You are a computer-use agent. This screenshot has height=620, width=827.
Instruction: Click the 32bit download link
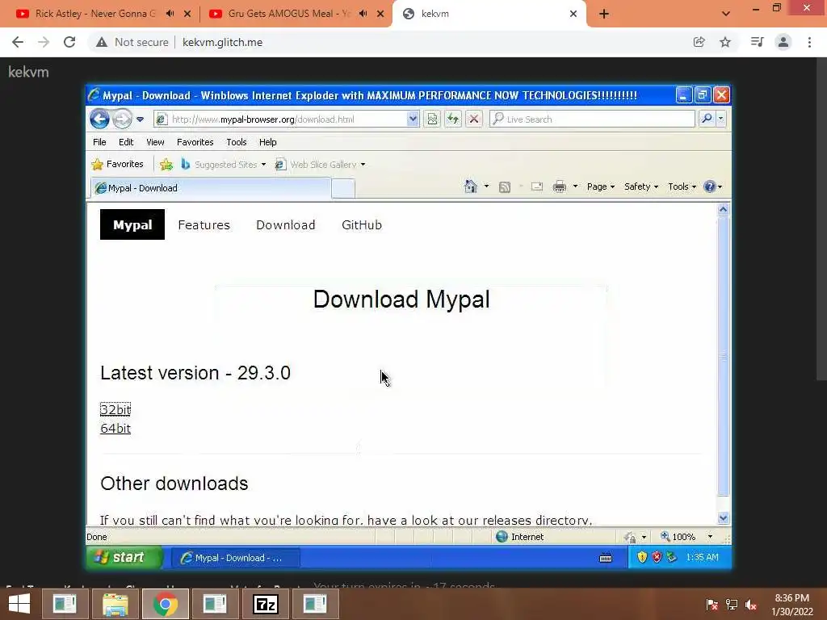pyautogui.click(x=115, y=409)
